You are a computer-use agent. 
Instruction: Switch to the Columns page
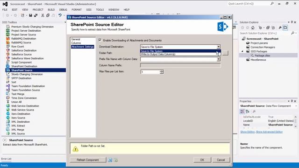tap(76, 43)
